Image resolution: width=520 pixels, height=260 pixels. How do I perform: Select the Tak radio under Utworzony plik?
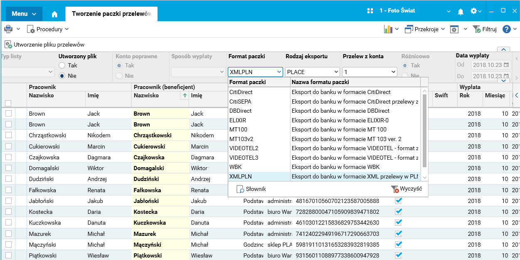pos(62,65)
